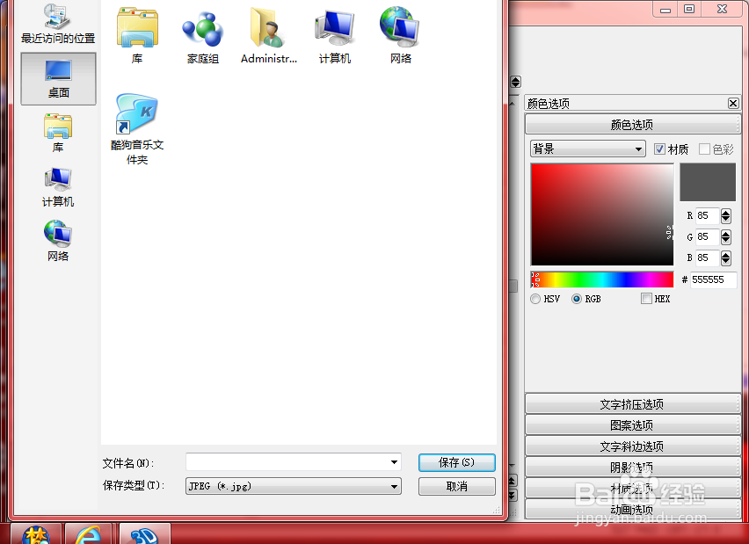Expand the text bevel options (文字斜边选项) section
This screenshot has width=749, height=544.
[x=632, y=446]
